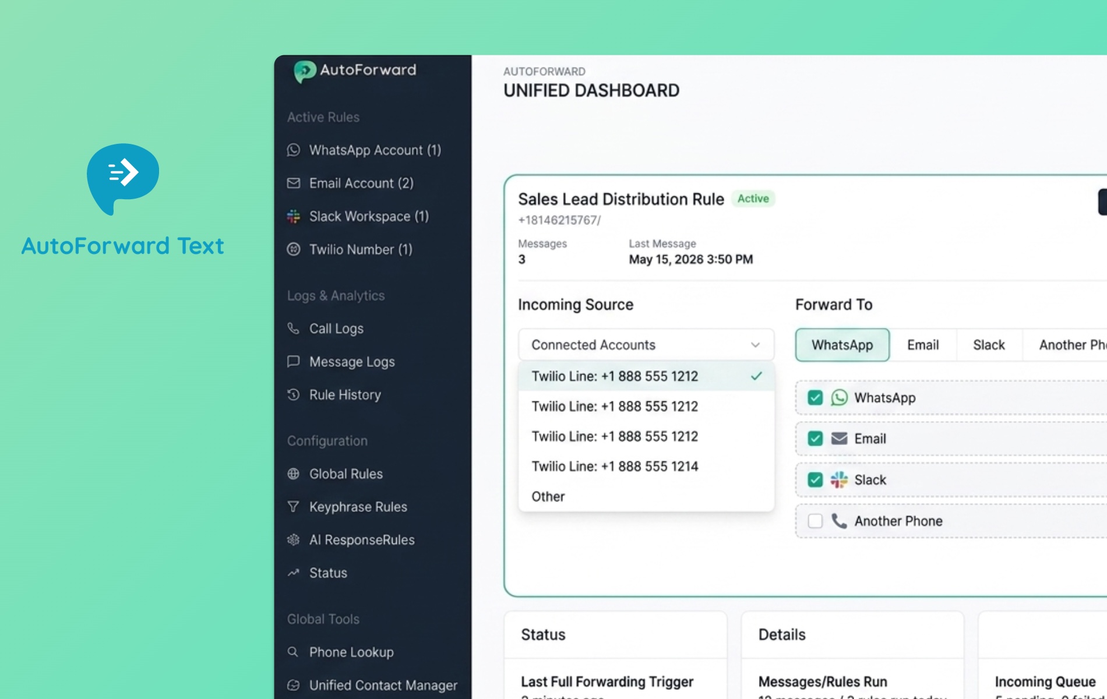Click the Unified Contact Manager icon
Image resolution: width=1107 pixels, height=699 pixels.
tap(294, 686)
